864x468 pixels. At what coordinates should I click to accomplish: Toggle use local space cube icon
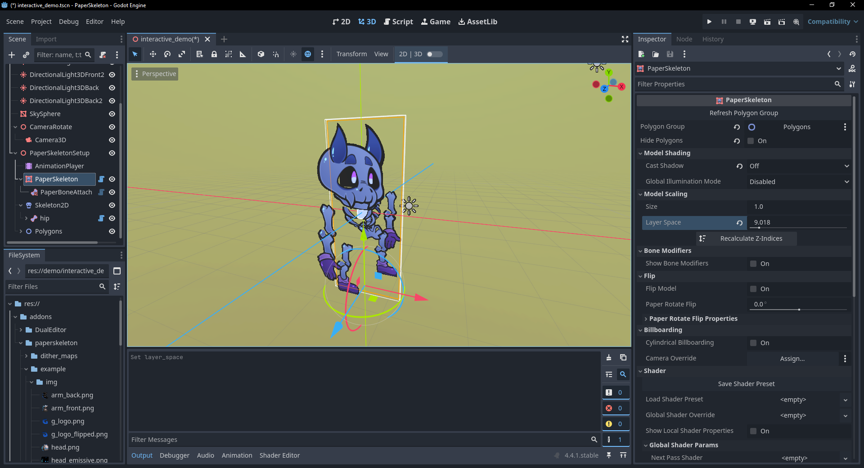[x=261, y=54]
